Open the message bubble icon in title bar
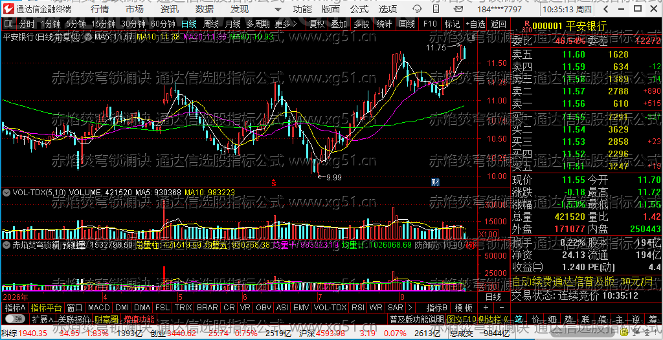This screenshot has height=340, width=663. (417, 9)
